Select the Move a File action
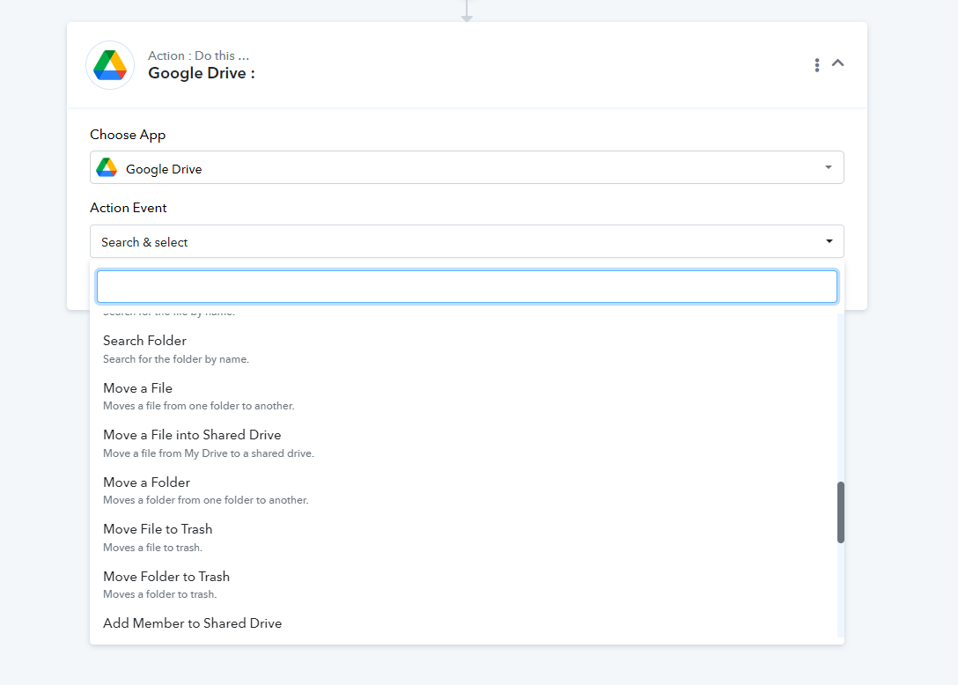This screenshot has width=958, height=685. pos(467,396)
